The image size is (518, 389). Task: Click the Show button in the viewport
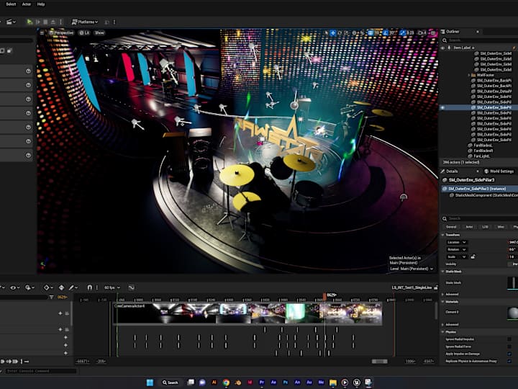coord(99,32)
